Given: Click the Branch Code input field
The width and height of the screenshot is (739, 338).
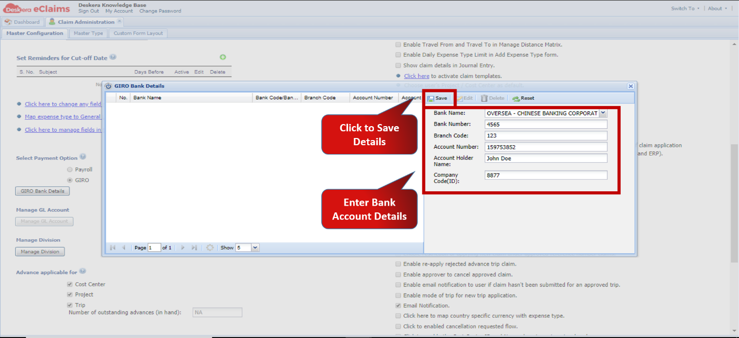Looking at the screenshot, I should pos(546,136).
